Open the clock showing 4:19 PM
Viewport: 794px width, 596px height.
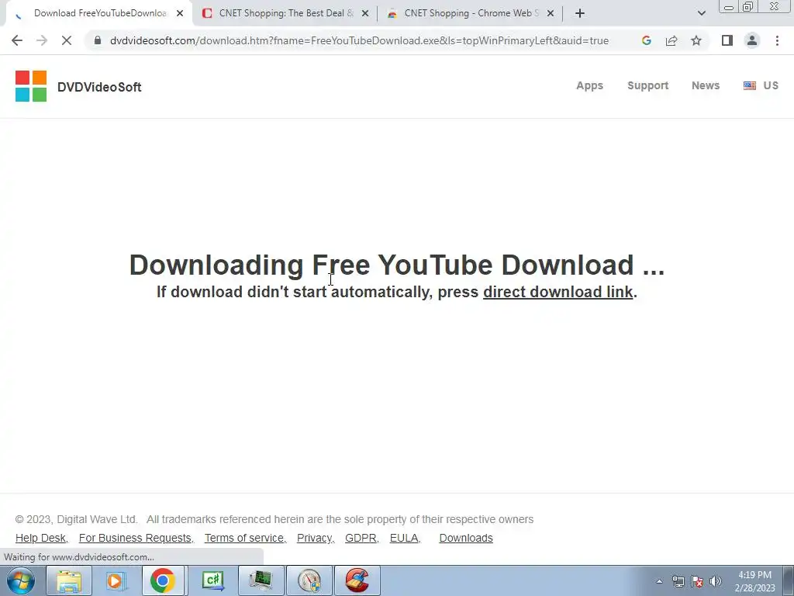[754, 581]
